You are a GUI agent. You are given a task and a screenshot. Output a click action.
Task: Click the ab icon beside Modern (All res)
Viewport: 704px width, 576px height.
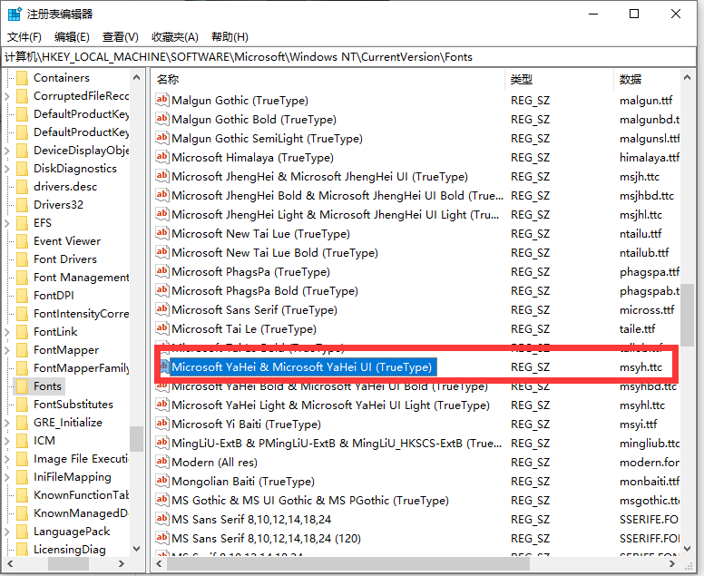tap(162, 462)
